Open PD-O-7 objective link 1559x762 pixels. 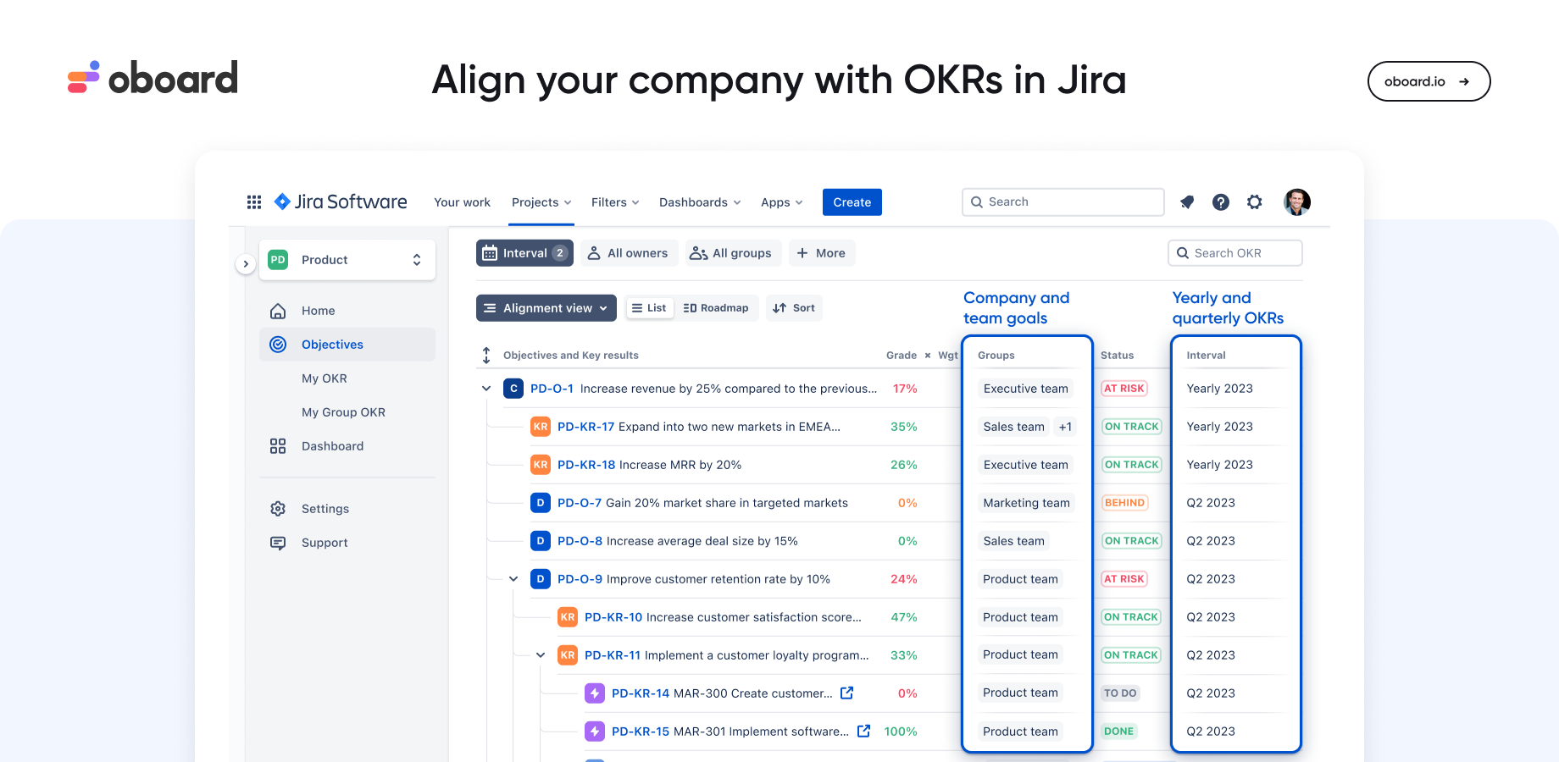pos(580,503)
